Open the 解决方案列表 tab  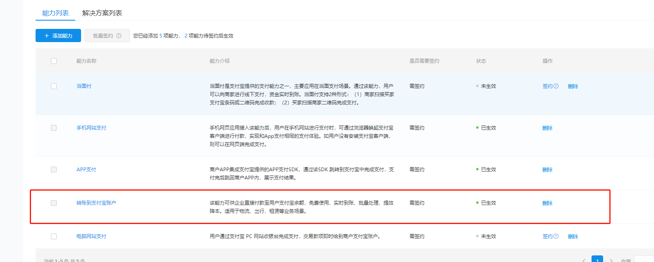click(x=102, y=13)
